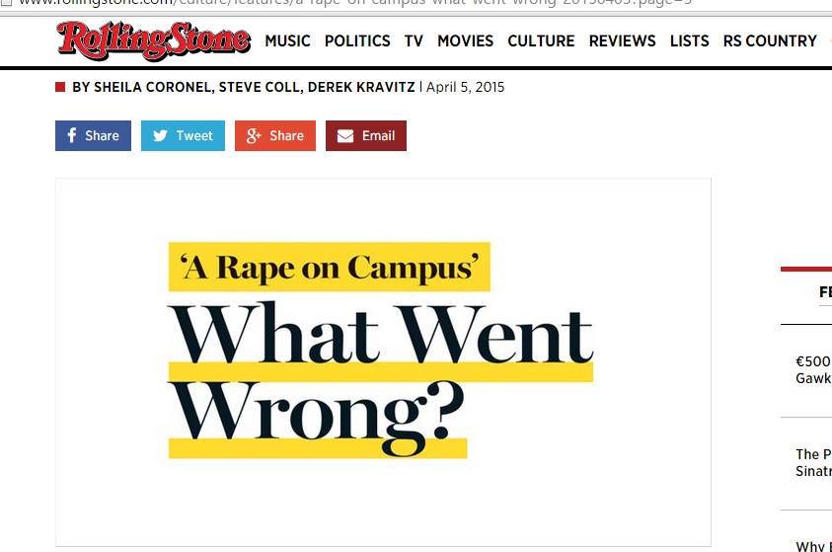Open the sidebar story starting with 'Why'
The height and width of the screenshot is (552, 832).
click(x=813, y=545)
